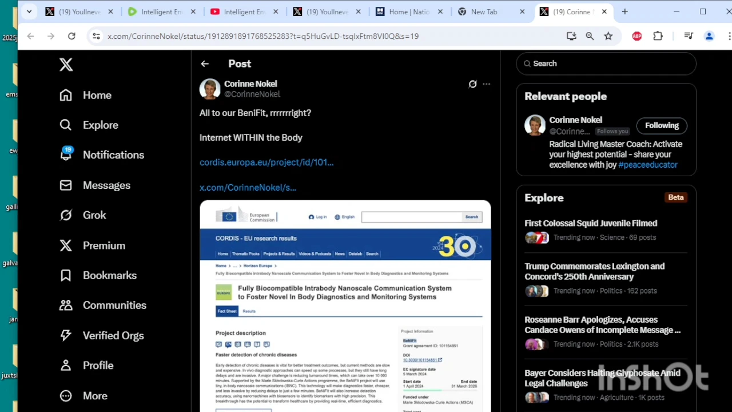The image size is (732, 412).
Task: Reload the current page
Action: pyautogui.click(x=71, y=36)
